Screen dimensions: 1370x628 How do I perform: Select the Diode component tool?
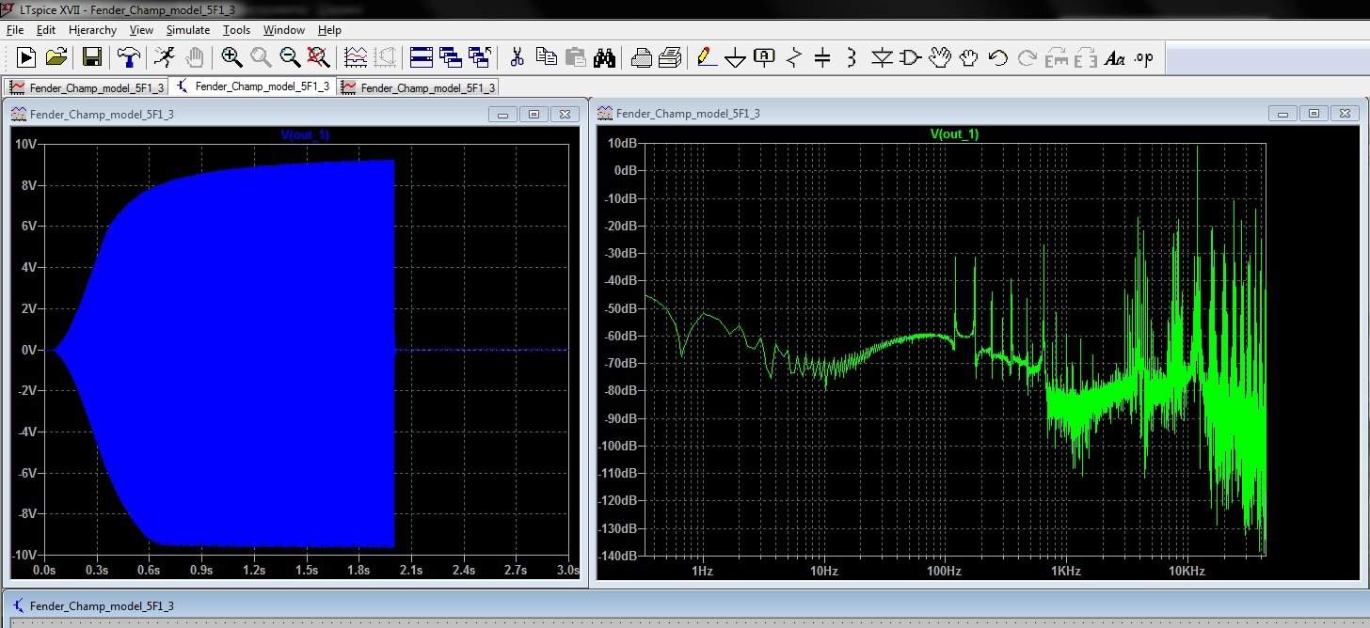pos(881,58)
